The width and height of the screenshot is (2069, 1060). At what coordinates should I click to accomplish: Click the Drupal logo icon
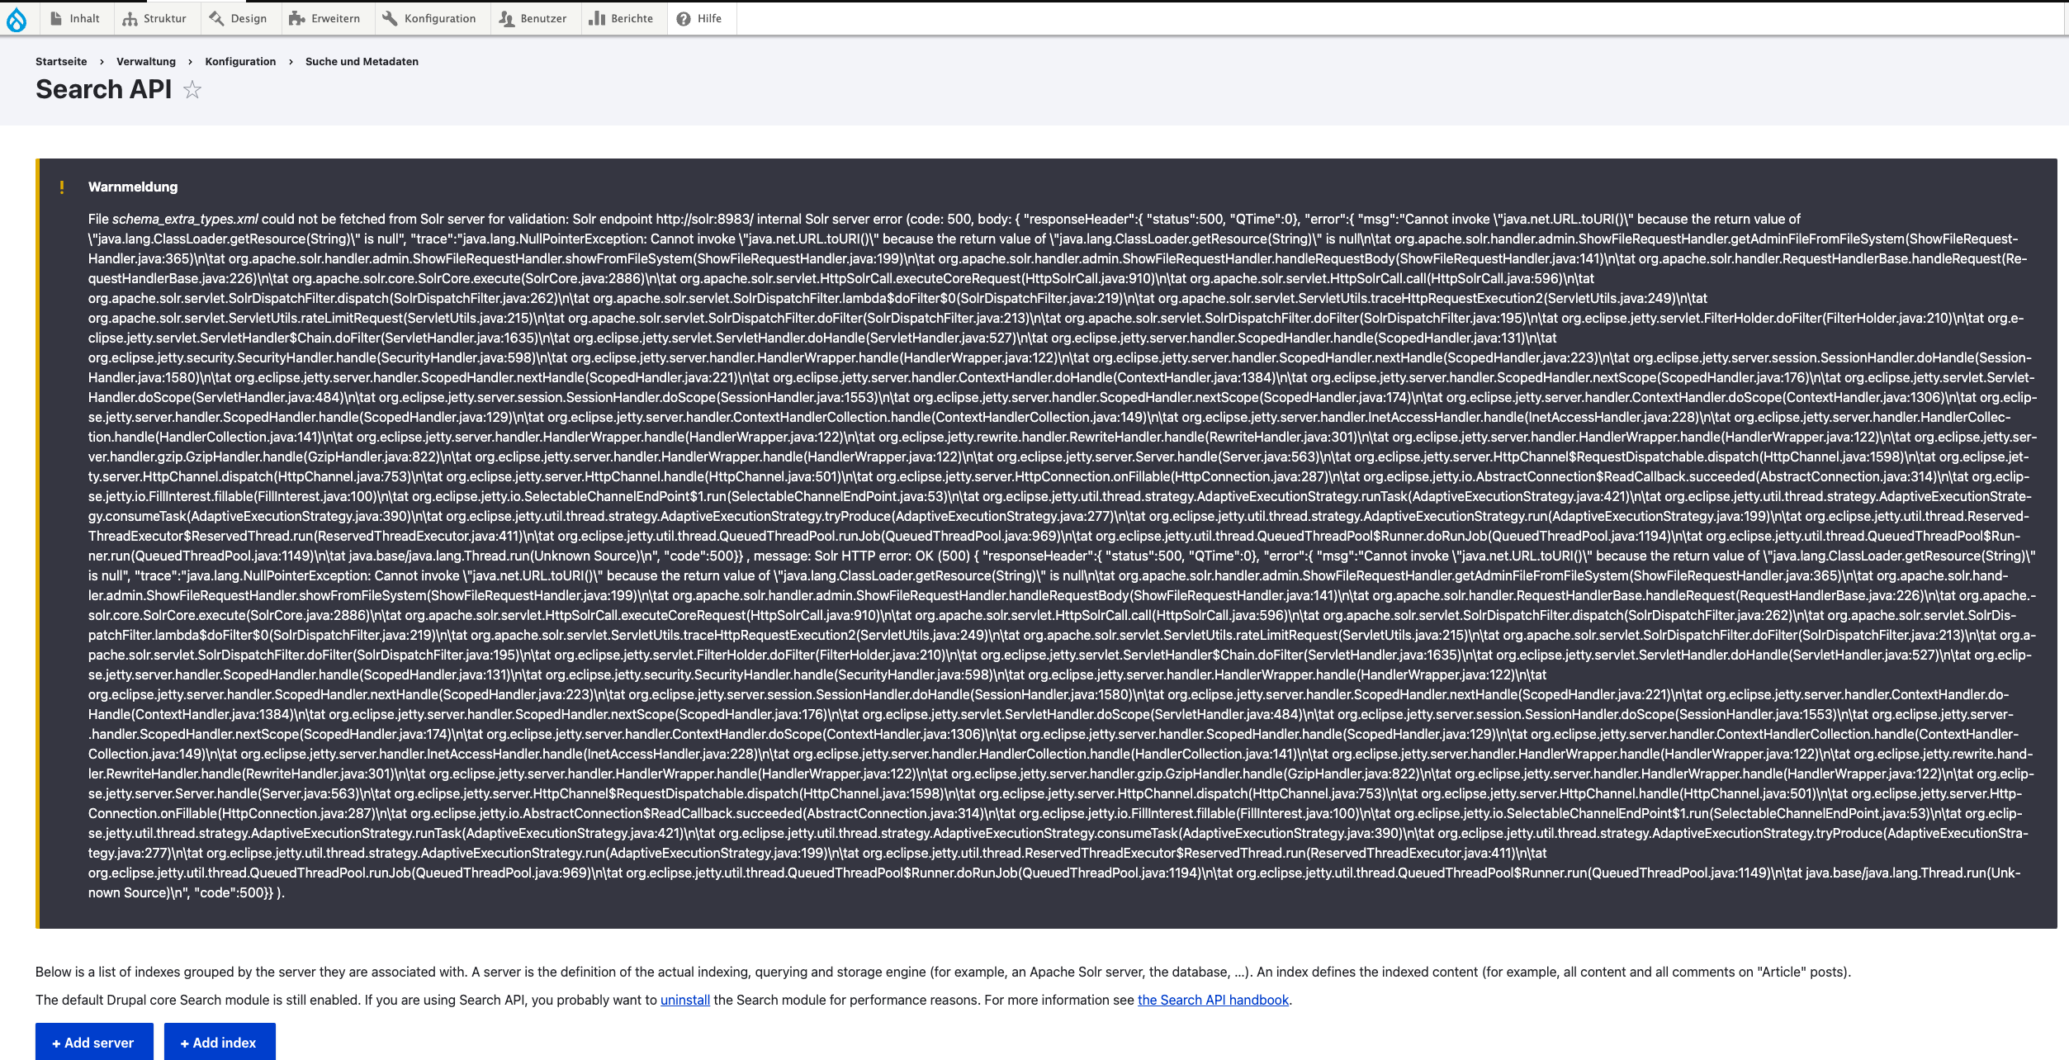17,19
